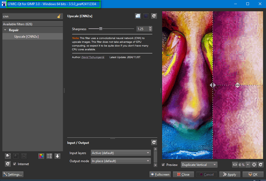Click the Close button
Screen dimensions: 266x181
183,174
